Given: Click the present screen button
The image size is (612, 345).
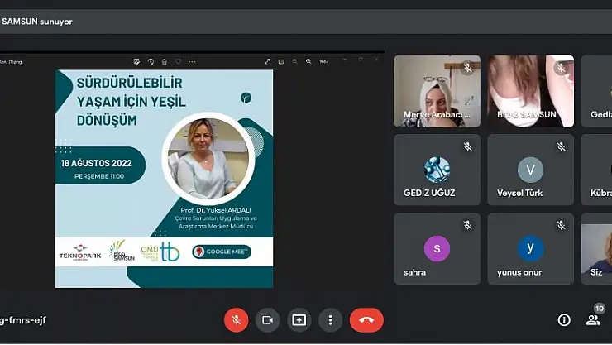Looking at the screenshot, I should pyautogui.click(x=299, y=319).
